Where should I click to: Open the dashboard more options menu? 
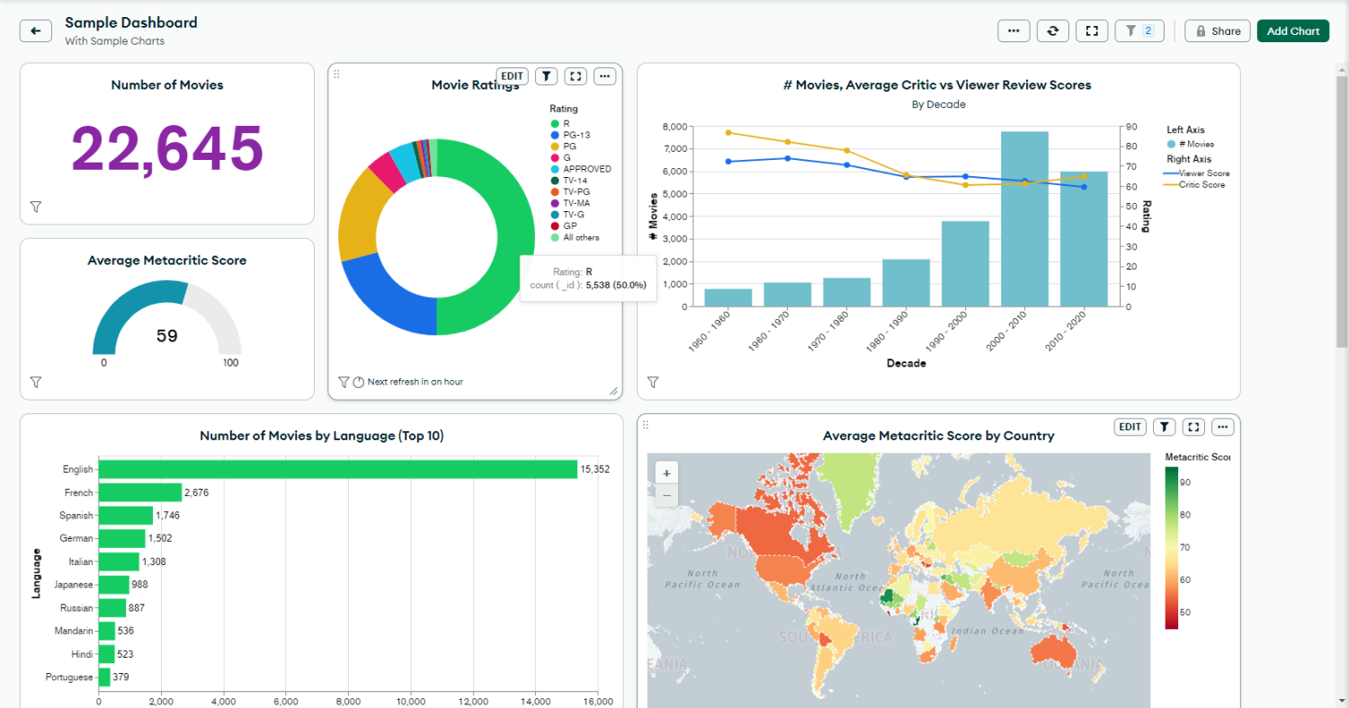[x=1014, y=30]
